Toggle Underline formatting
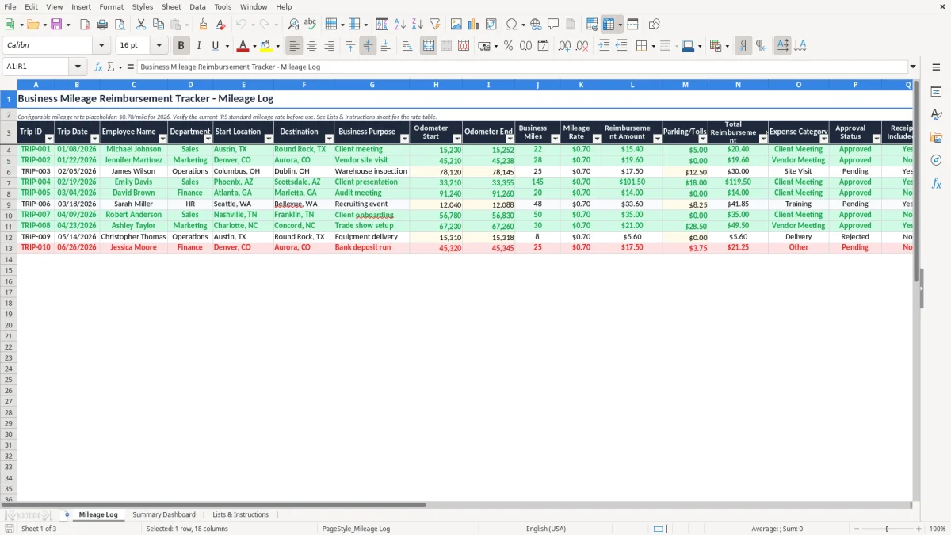Viewport: 951px width, 535px height. [x=215, y=46]
